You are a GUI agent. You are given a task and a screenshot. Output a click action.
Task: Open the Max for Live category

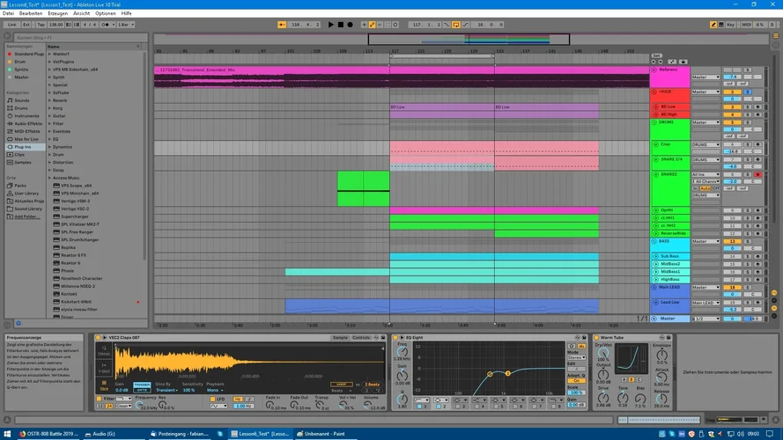[26, 139]
